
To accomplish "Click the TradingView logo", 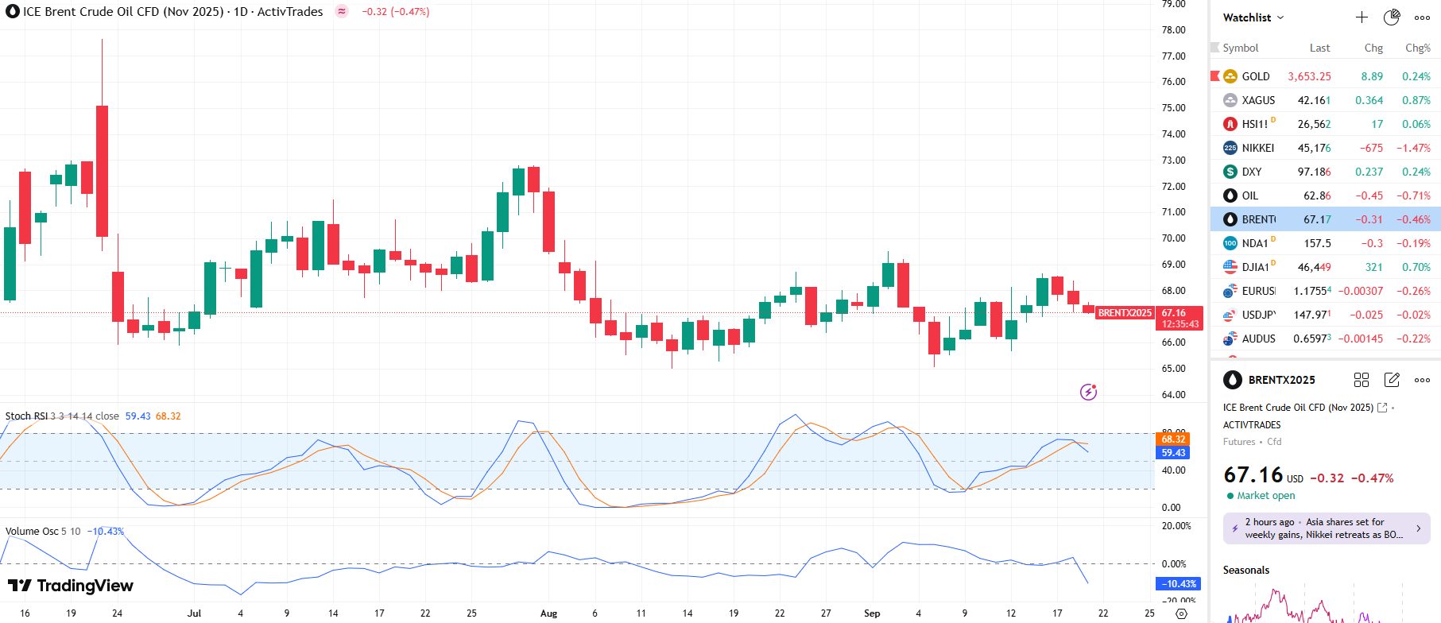I will [x=71, y=586].
